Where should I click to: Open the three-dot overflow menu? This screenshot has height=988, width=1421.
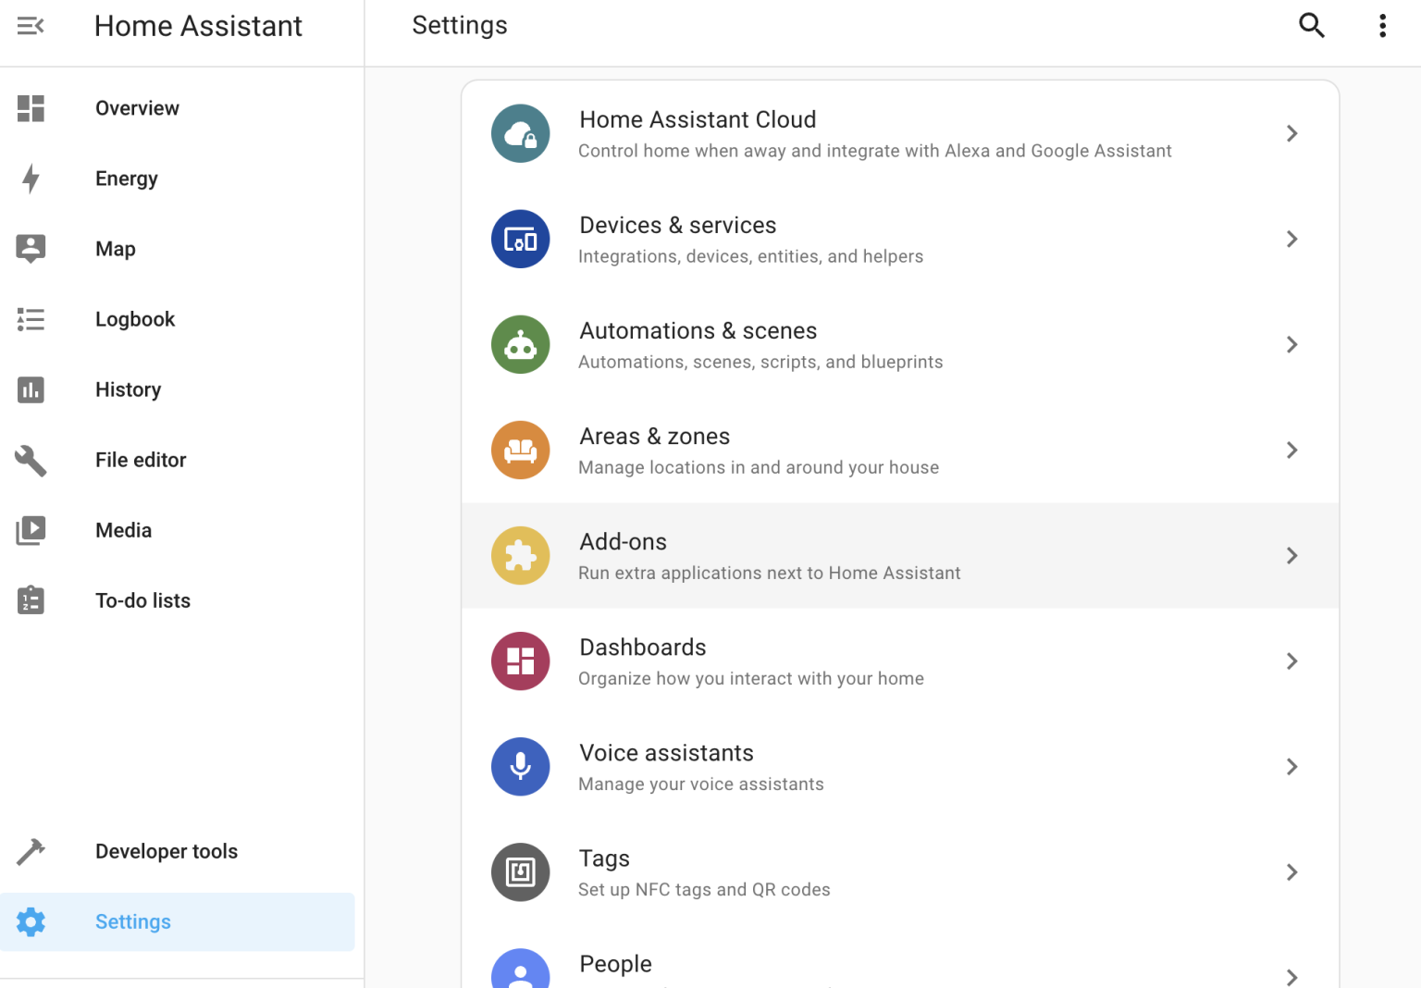[1382, 25]
